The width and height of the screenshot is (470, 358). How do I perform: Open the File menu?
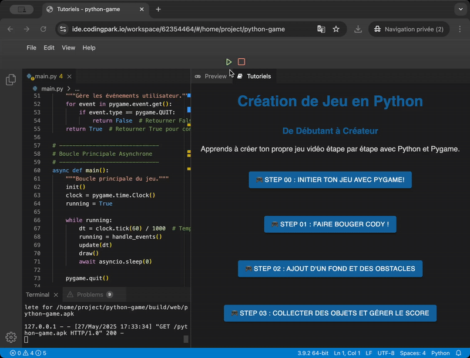click(31, 48)
